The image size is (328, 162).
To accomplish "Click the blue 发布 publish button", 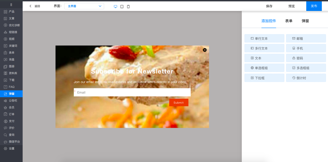I will click(x=314, y=6).
